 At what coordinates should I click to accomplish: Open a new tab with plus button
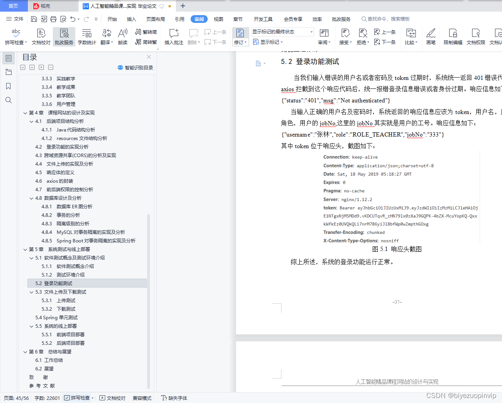tap(183, 6)
